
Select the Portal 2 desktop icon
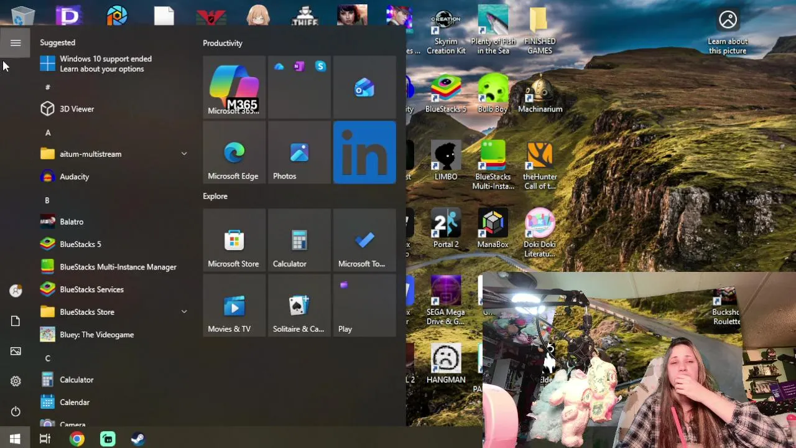pyautogui.click(x=446, y=229)
